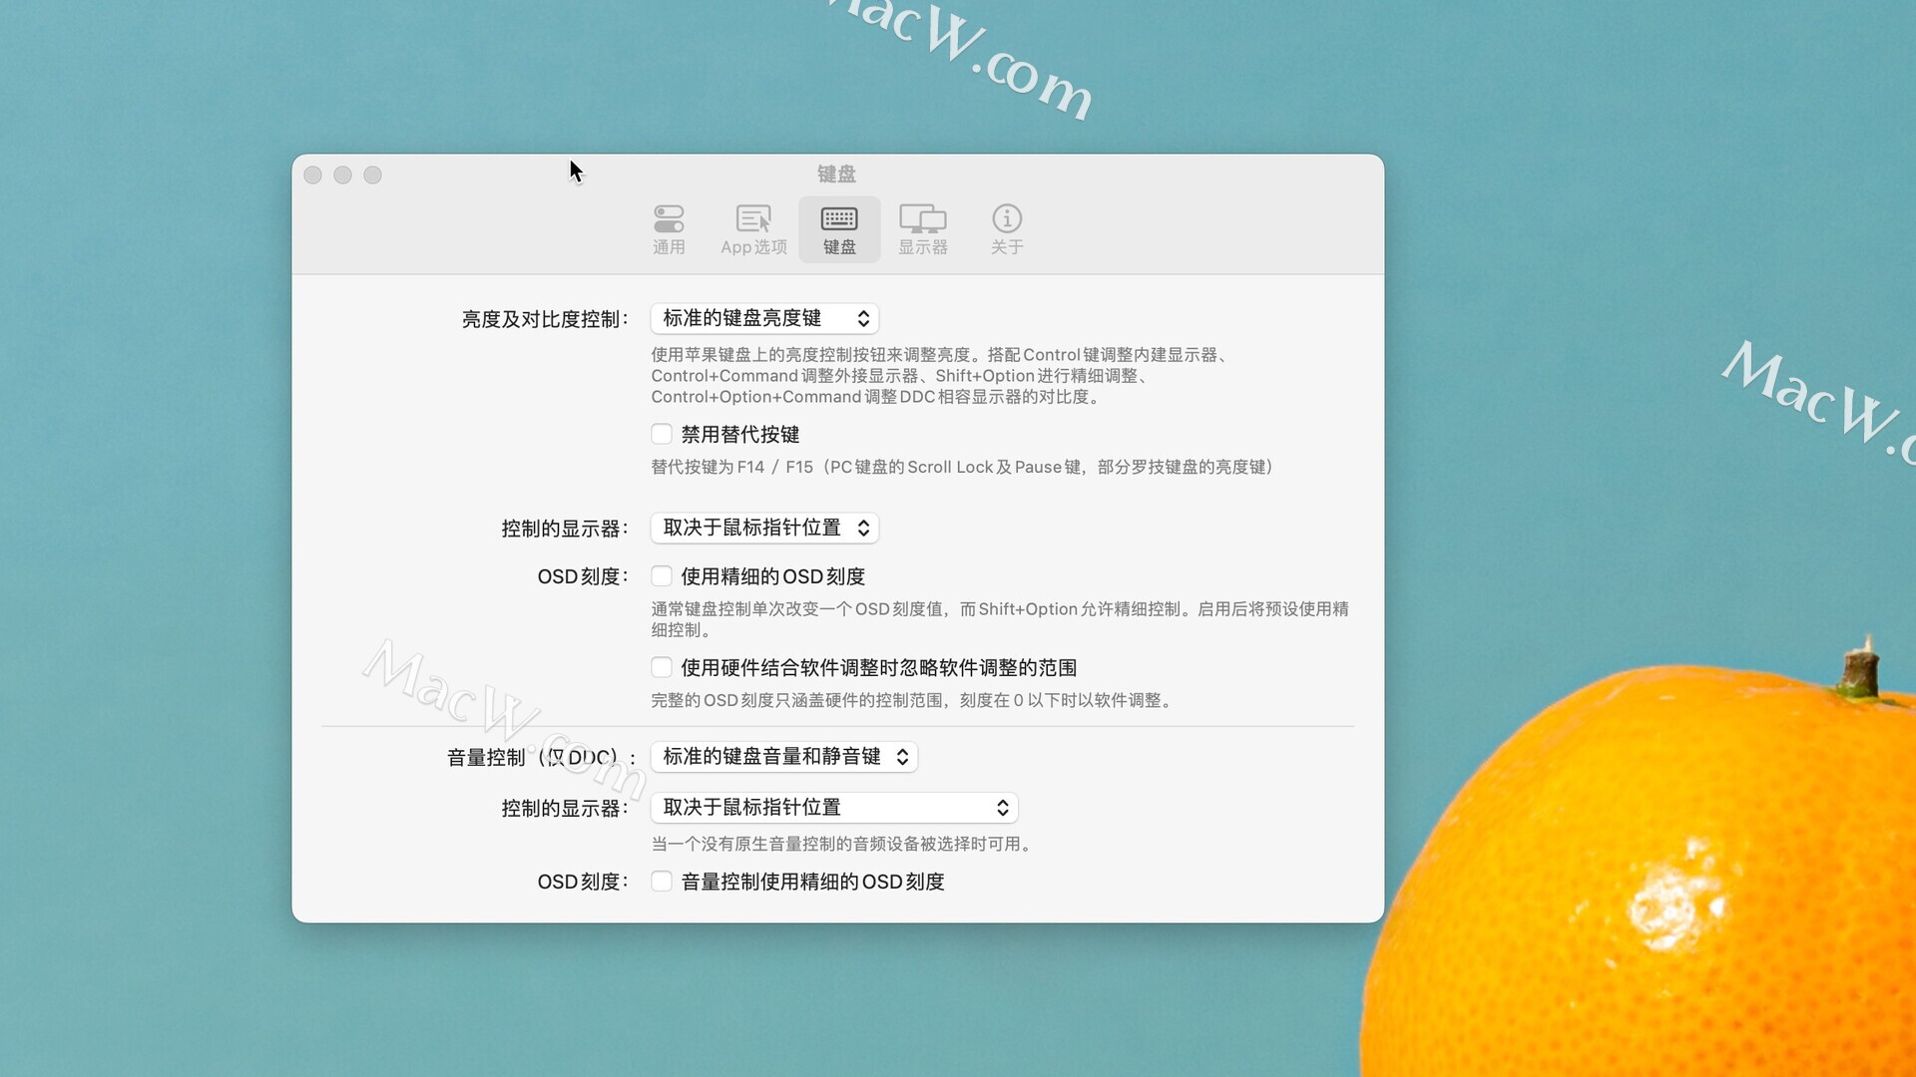Open the 通用 general settings tab

tap(669, 229)
